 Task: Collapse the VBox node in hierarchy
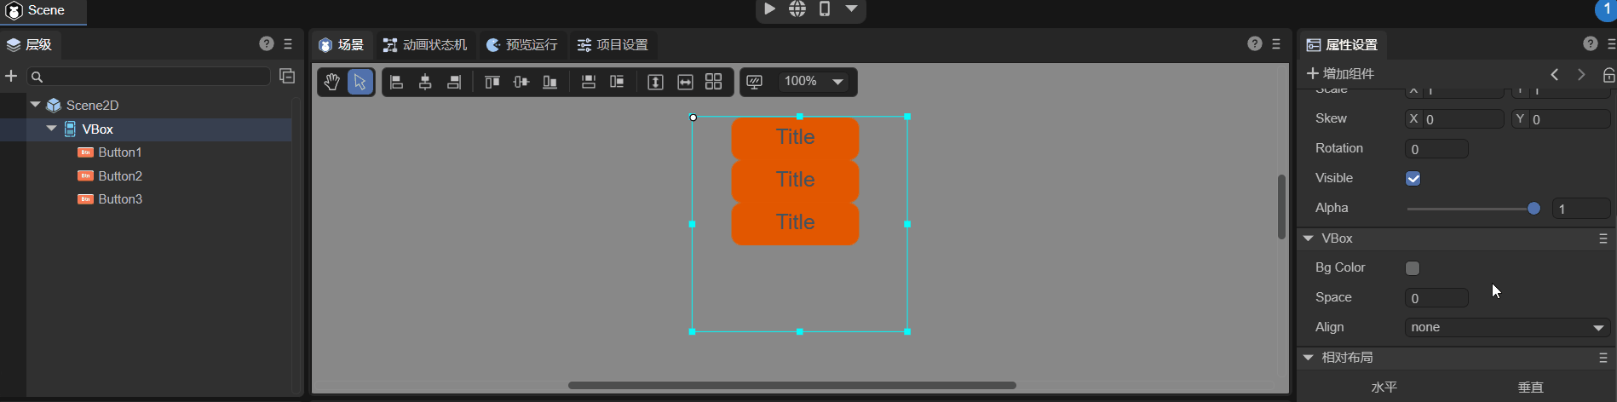(52, 129)
